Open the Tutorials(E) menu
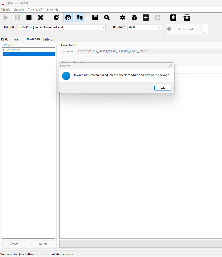Image resolution: width=222 pixels, height=257 pixels. [36, 10]
